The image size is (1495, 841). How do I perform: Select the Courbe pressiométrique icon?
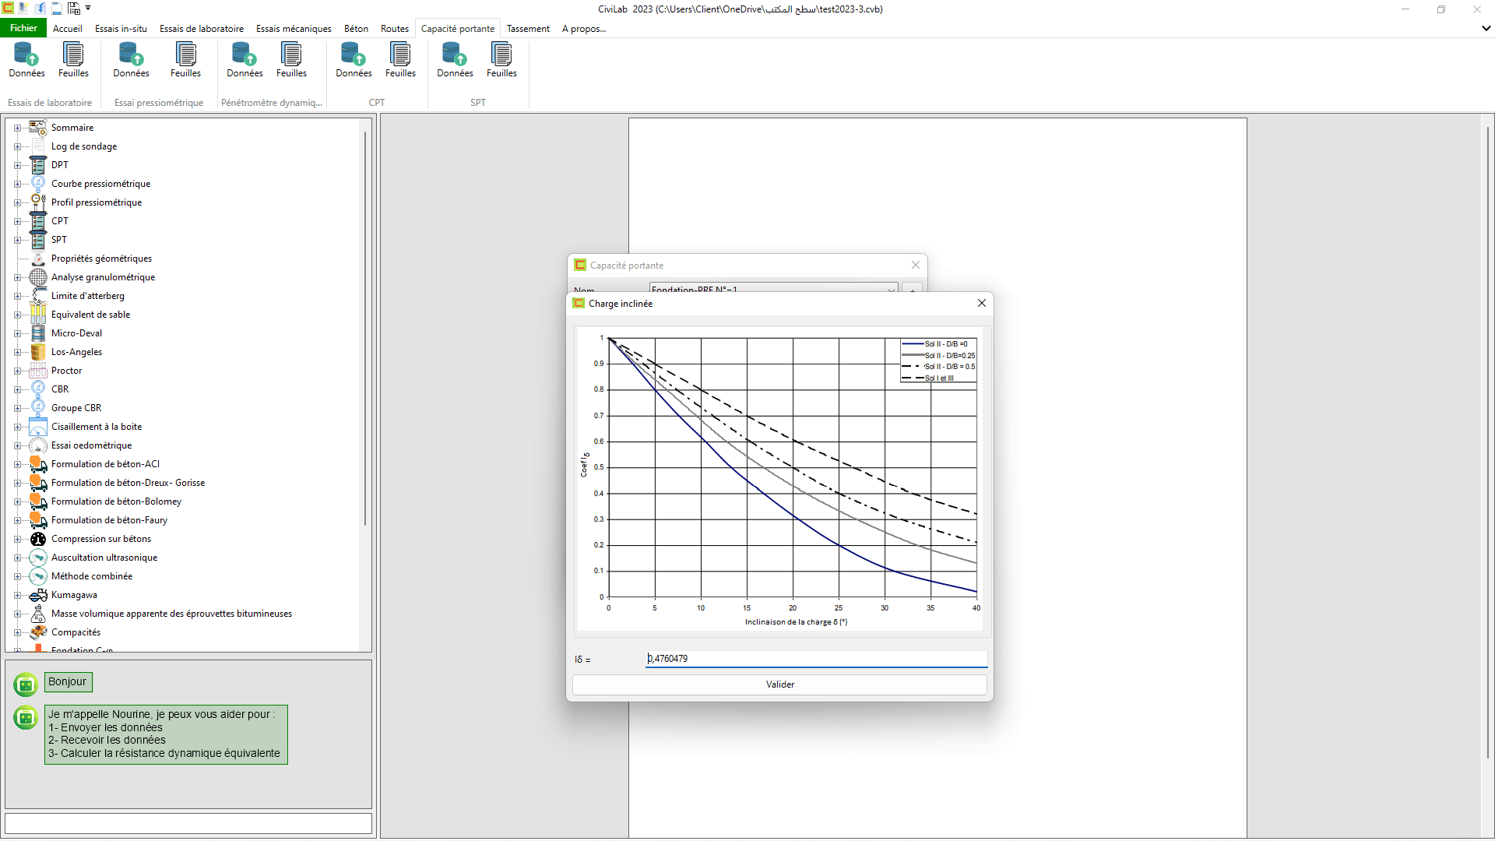click(38, 184)
